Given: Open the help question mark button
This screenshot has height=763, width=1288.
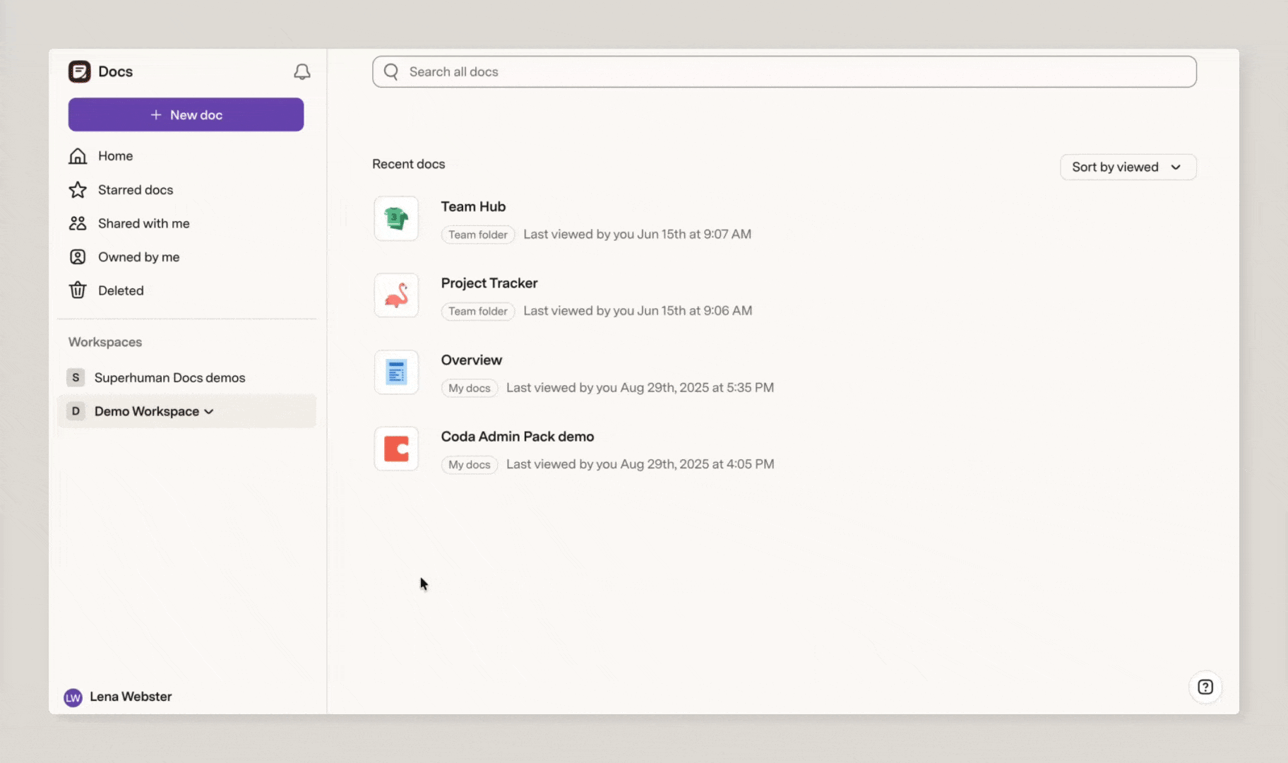Looking at the screenshot, I should pyautogui.click(x=1205, y=687).
